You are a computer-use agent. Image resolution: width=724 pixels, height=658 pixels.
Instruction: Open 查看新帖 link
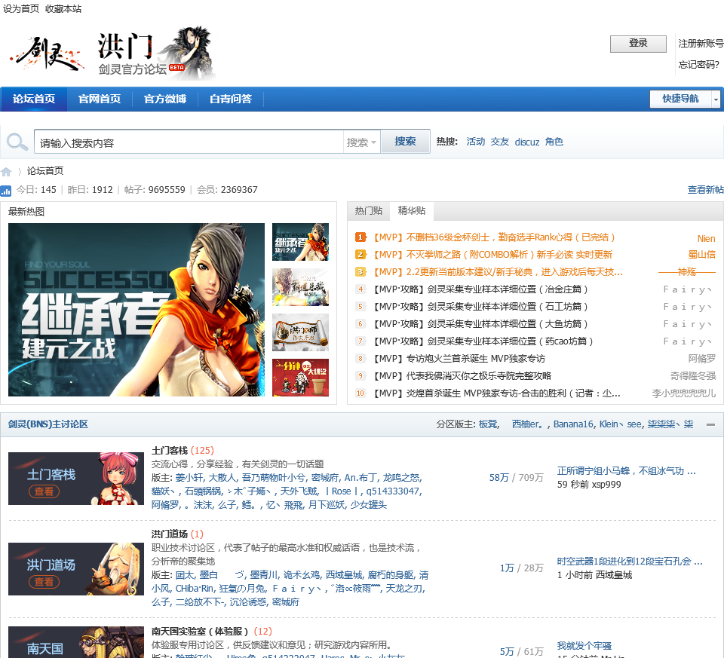click(705, 190)
